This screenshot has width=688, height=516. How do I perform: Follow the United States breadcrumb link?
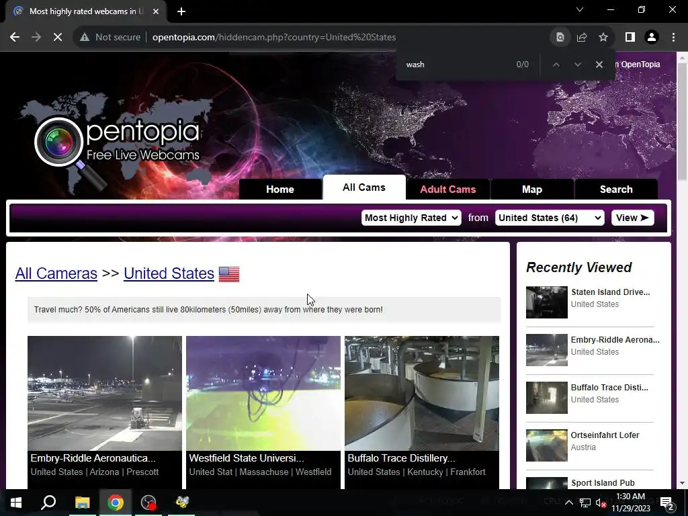pos(169,273)
